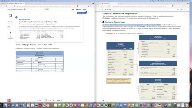Reload the left browser page
This screenshot has height=108, width=192.
click(7, 6)
